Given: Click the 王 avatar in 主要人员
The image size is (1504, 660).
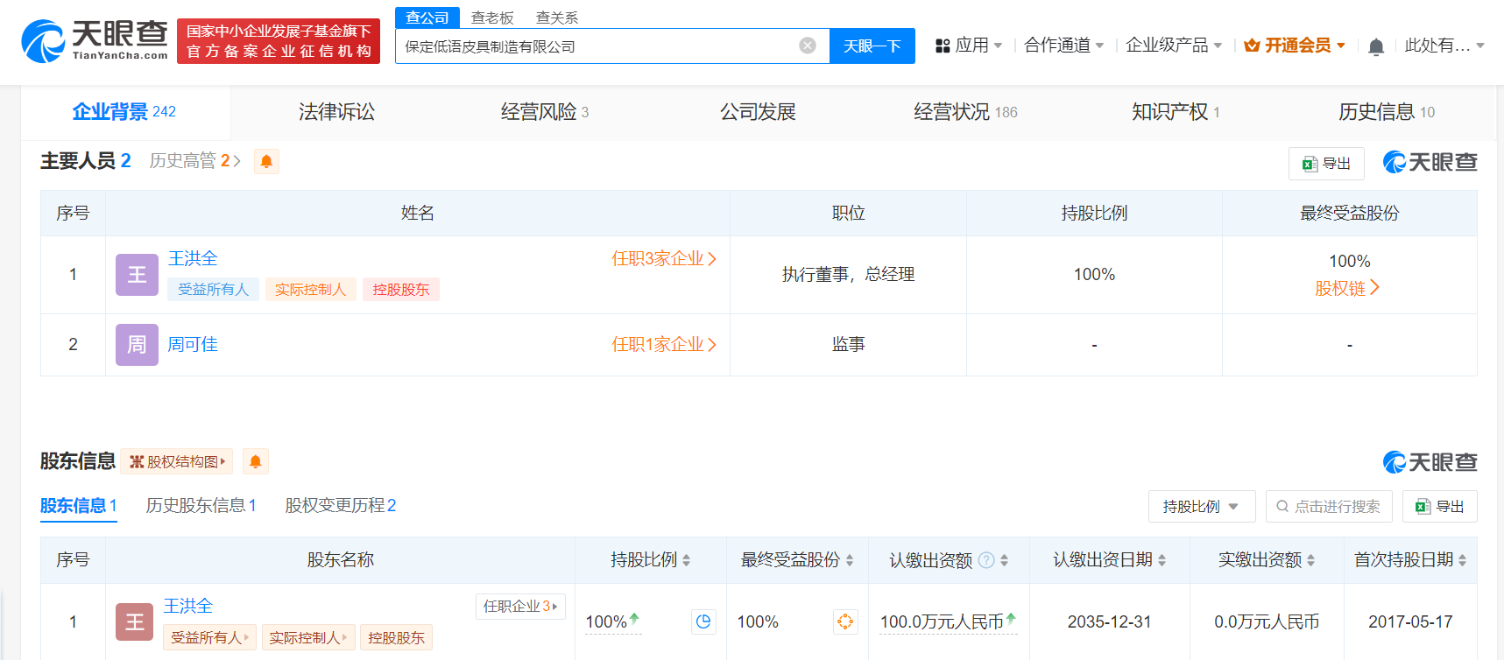Looking at the screenshot, I should pos(137,275).
